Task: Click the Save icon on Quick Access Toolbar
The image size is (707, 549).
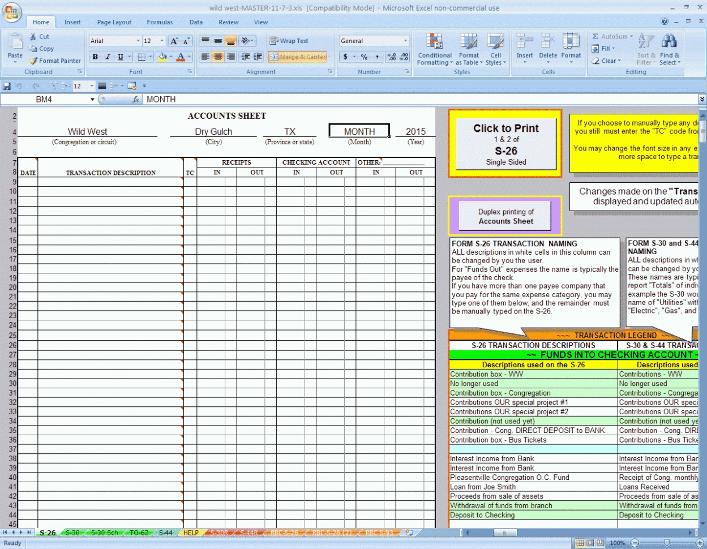Action: coord(7,85)
